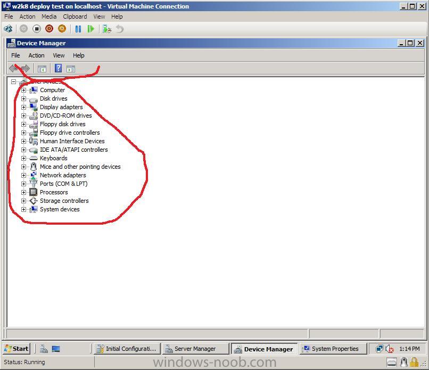Click the green Reset/Start VM icon

91,29
